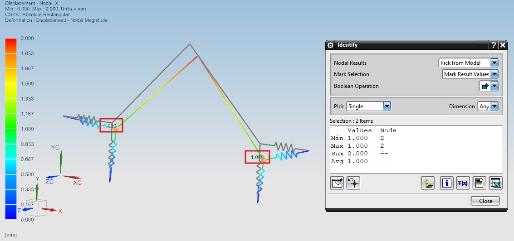This screenshot has height=241, width=514.
Task: Click the dark blue 0.000 legend color band
Action: click(11, 212)
